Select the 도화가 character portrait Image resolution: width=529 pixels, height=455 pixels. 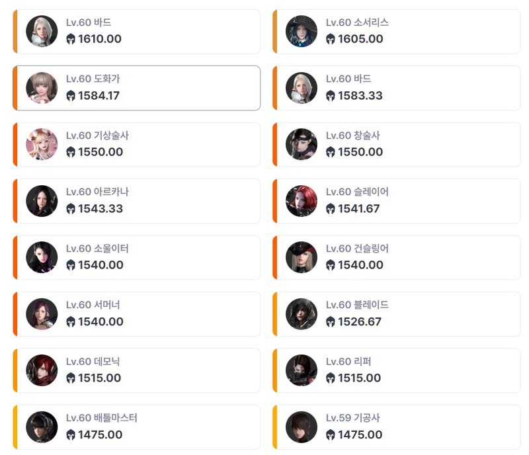[42, 88]
